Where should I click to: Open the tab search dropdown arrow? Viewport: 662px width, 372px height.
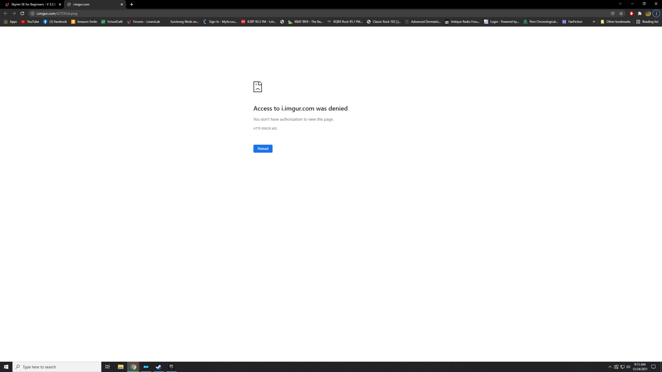[x=620, y=4]
